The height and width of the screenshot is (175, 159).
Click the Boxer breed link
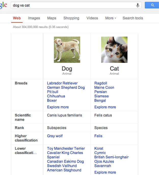coord(52,100)
